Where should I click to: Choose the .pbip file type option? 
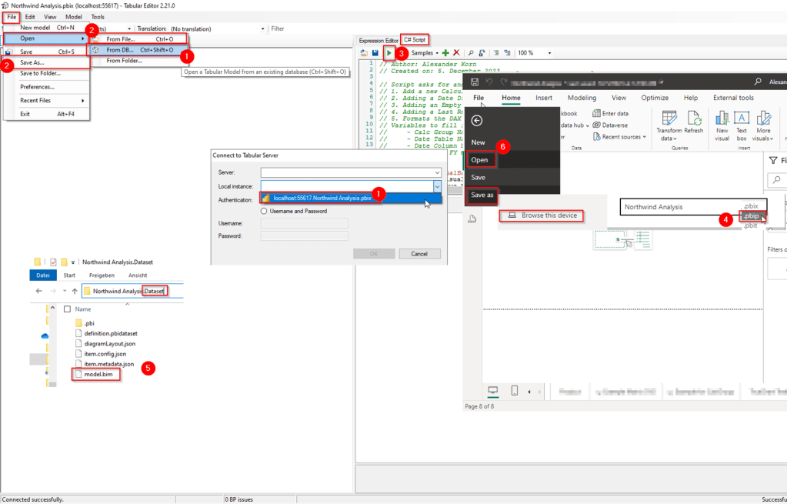(750, 216)
